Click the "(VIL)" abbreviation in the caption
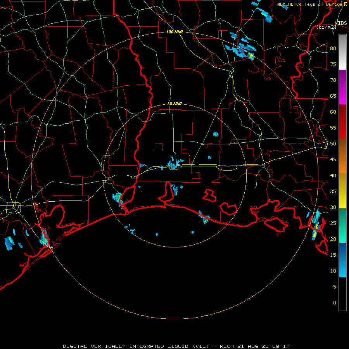Image resolution: width=349 pixels, height=349 pixels. click(x=201, y=346)
